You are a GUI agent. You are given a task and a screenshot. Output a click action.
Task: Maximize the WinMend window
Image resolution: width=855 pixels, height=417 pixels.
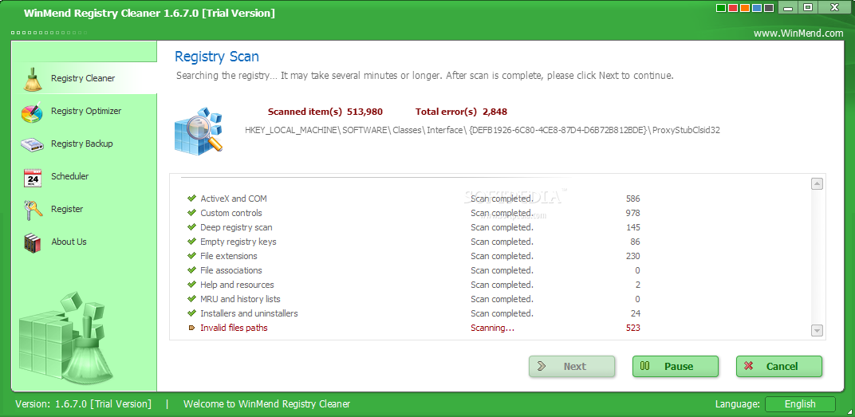click(808, 7)
